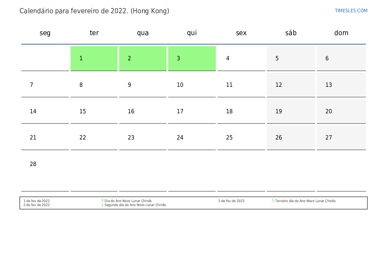Screen dimensions: 387x274
Task: Click 'Segundo dia do Ano Novo Lunar Chinês' entry
Action: coord(135,205)
